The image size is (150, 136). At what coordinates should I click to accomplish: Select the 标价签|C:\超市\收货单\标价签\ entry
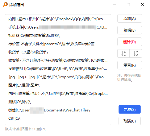pyautogui.click(x=58, y=36)
